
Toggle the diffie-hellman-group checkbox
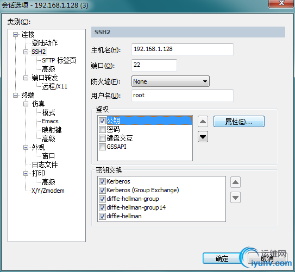click(102, 199)
